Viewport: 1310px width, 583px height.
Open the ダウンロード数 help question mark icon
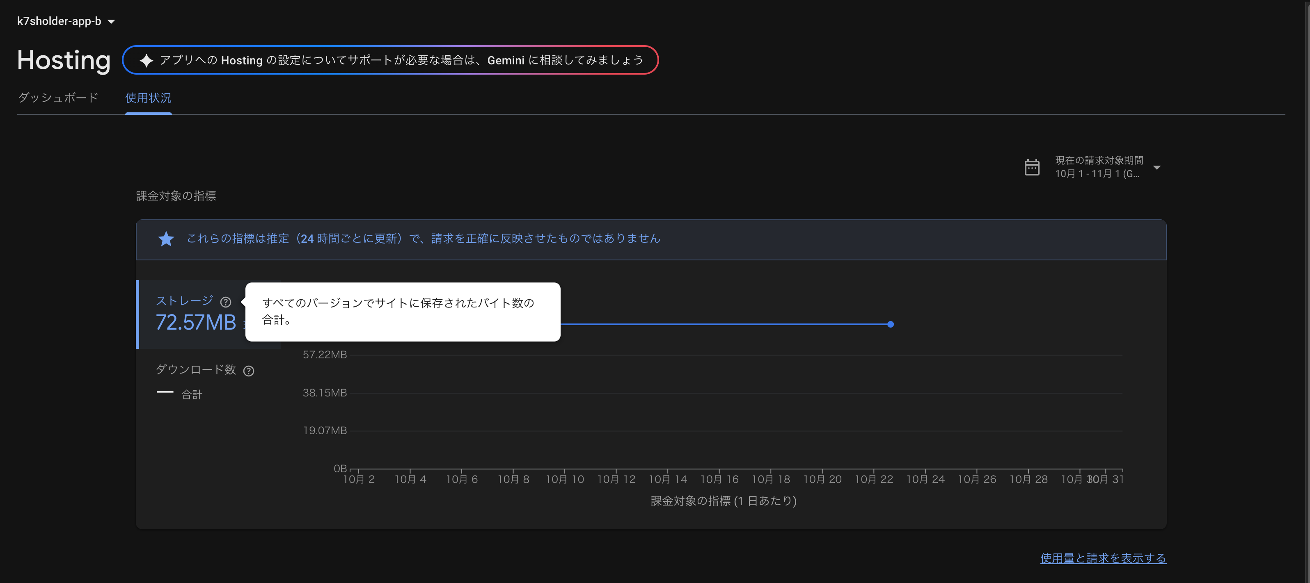coord(249,371)
